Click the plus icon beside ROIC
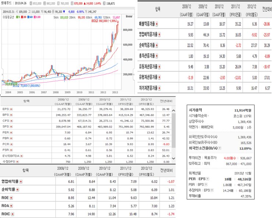This screenshot has width=272, height=218. [12, 214]
